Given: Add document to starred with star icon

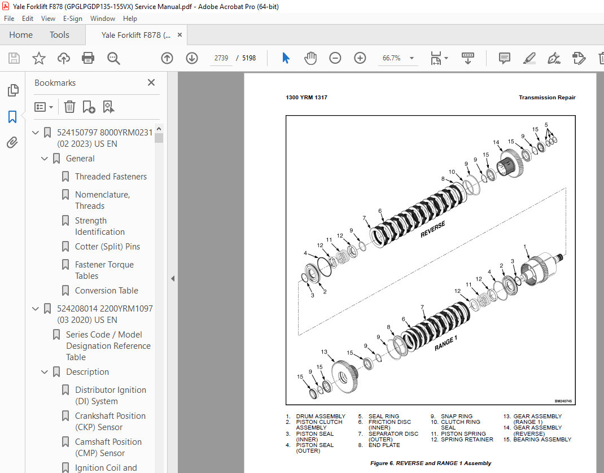Looking at the screenshot, I should [x=38, y=58].
